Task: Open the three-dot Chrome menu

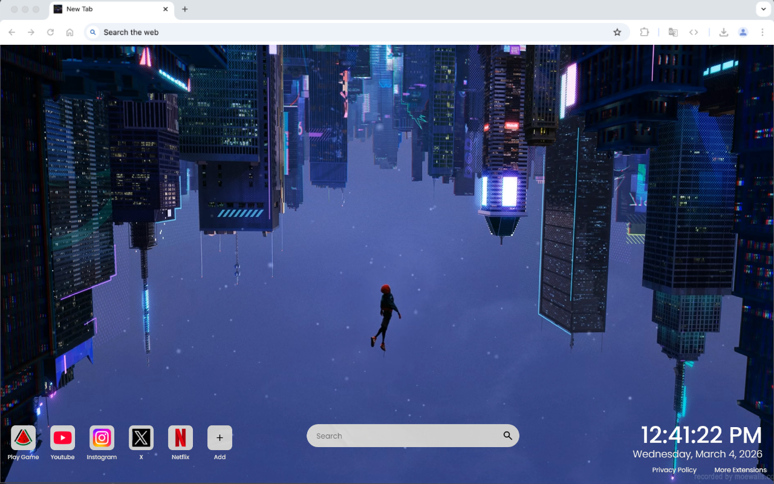Action: [x=763, y=32]
